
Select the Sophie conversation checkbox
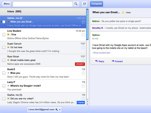point(4,99)
